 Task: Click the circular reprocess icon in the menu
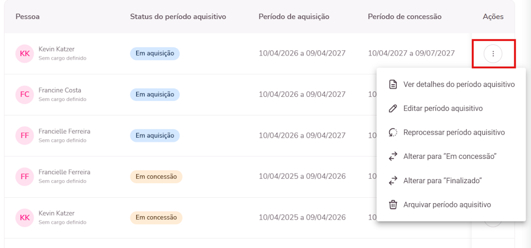point(393,132)
